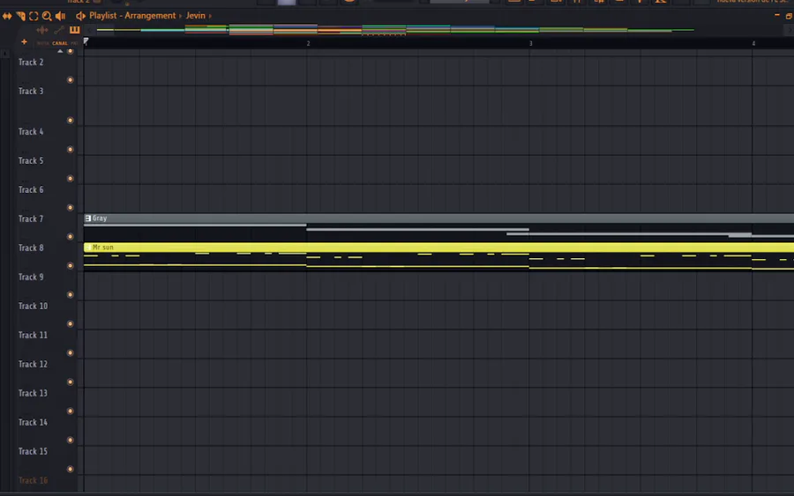The height and width of the screenshot is (496, 794).
Task: Jump to bar 2 on timeline ruler
Action: point(308,44)
